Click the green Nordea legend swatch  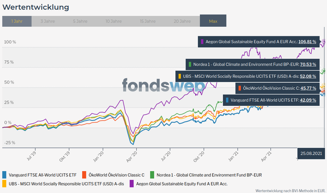tap(152, 175)
